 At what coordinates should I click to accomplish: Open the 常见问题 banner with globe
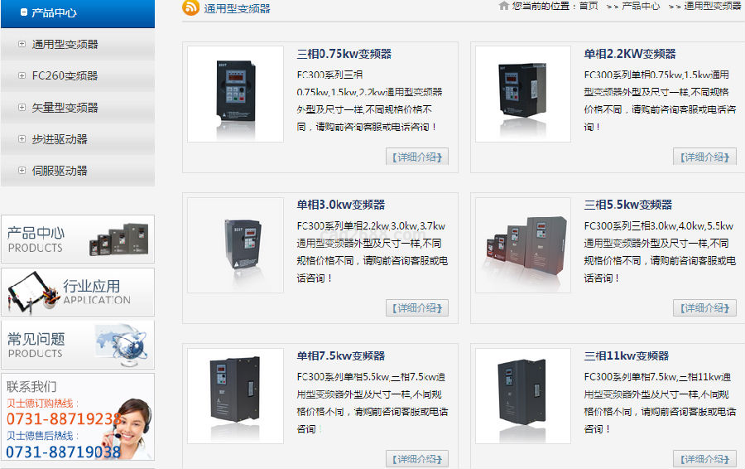78,345
